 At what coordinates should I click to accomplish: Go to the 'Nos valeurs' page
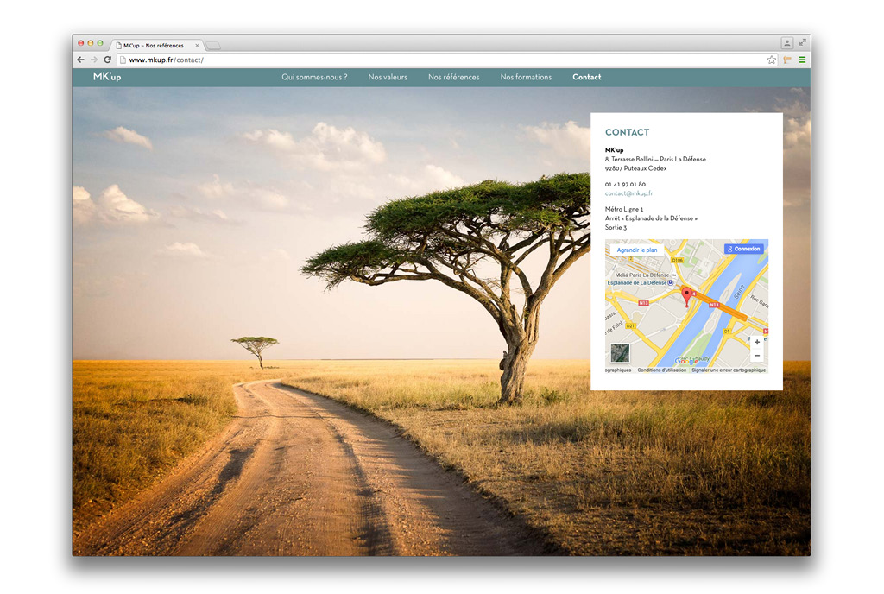[388, 77]
